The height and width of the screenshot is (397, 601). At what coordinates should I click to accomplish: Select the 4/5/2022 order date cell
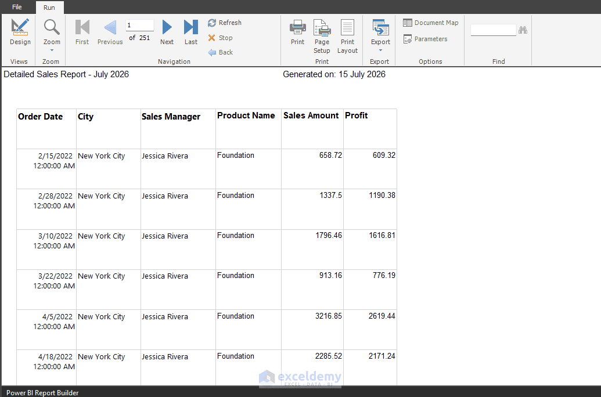point(46,330)
